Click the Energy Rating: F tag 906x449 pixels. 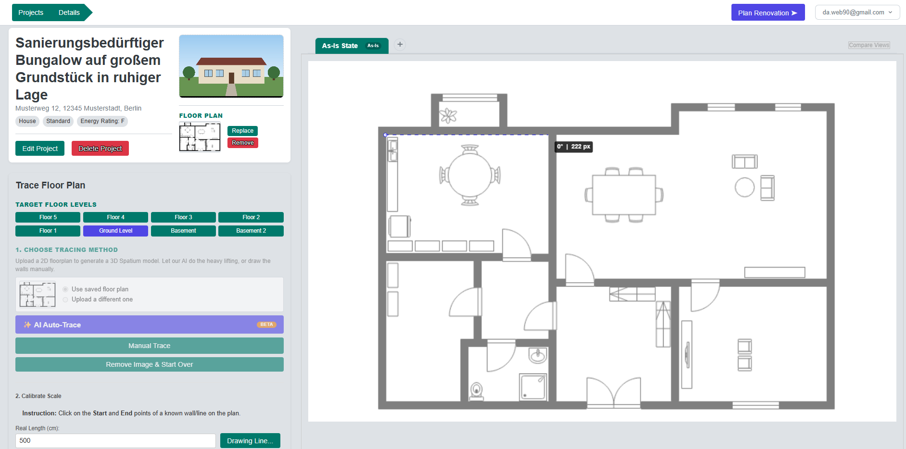click(102, 121)
